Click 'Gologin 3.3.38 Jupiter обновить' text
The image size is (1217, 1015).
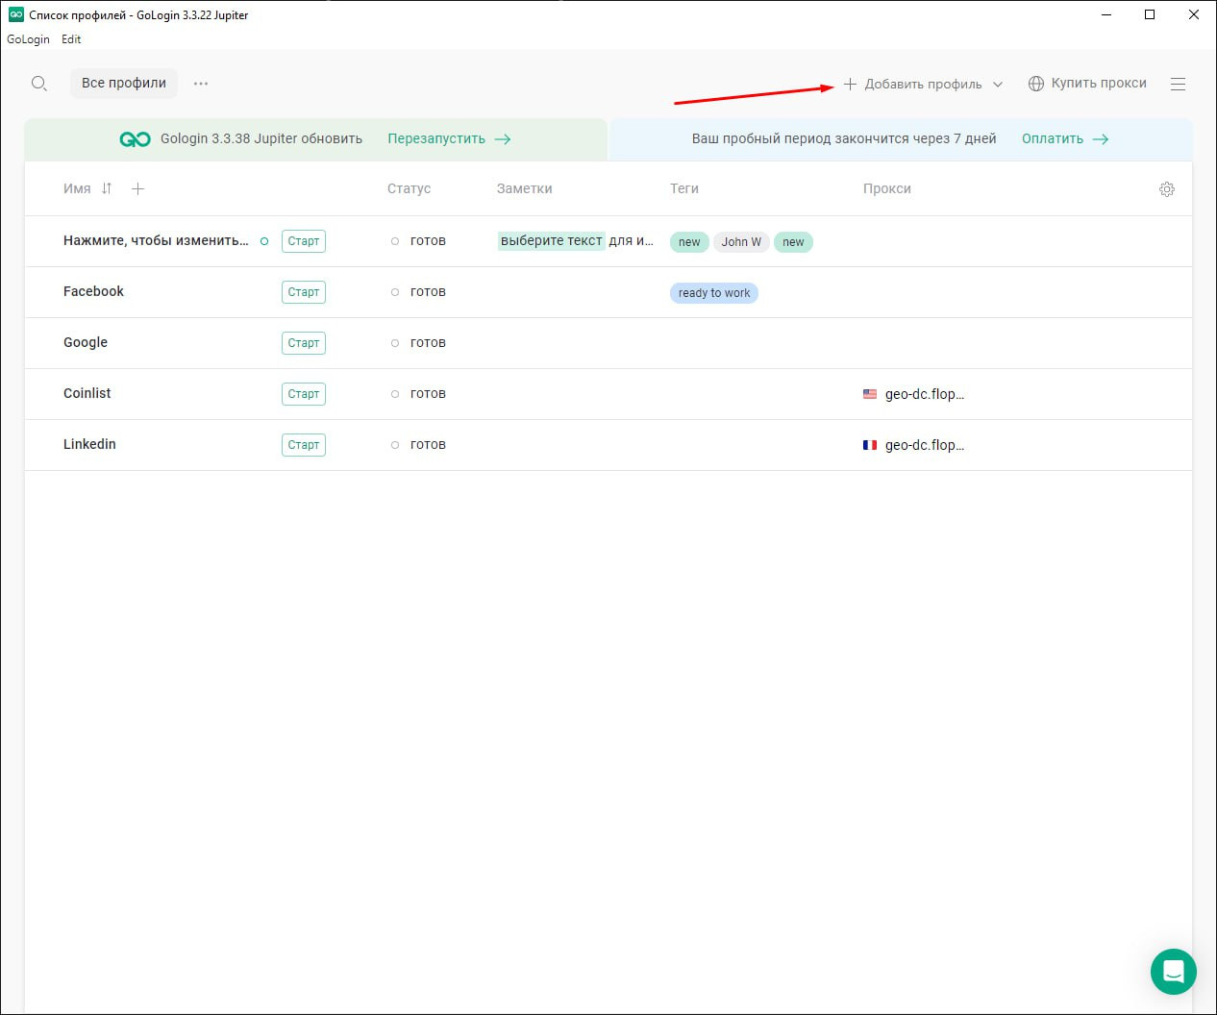[x=261, y=138]
